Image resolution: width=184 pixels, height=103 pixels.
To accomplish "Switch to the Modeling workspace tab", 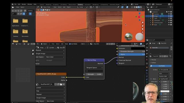I will pyautogui.click(x=49, y=5).
